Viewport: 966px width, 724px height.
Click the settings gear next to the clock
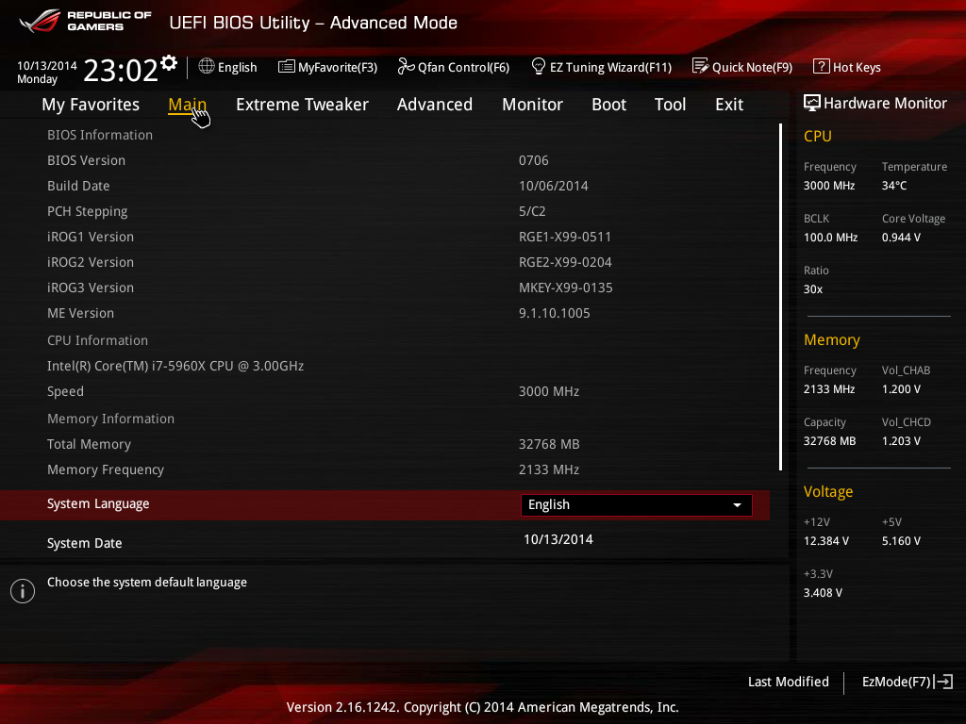(169, 63)
